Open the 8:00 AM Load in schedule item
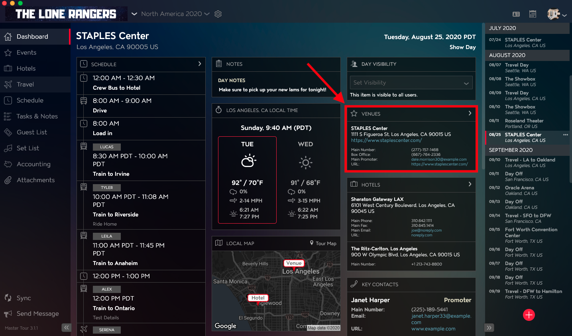The width and height of the screenshot is (572, 336). [141, 129]
